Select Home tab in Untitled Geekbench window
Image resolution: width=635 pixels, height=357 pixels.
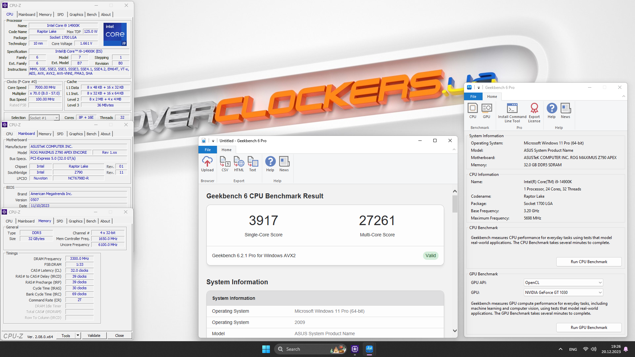(227, 150)
